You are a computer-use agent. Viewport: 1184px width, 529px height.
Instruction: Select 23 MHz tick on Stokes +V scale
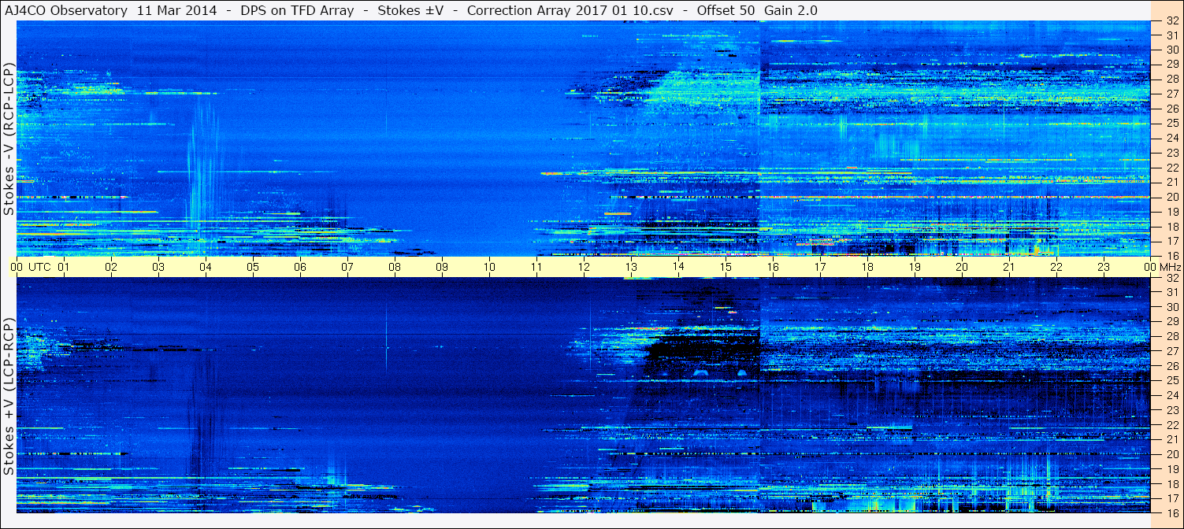click(1172, 410)
